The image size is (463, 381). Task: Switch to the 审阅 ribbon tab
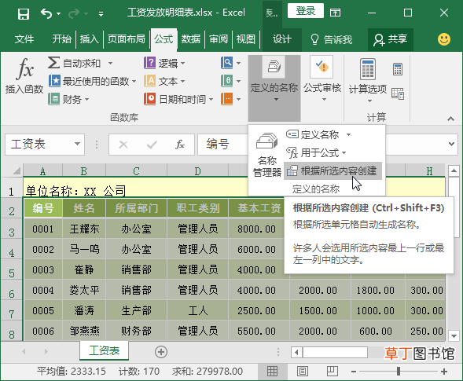219,39
